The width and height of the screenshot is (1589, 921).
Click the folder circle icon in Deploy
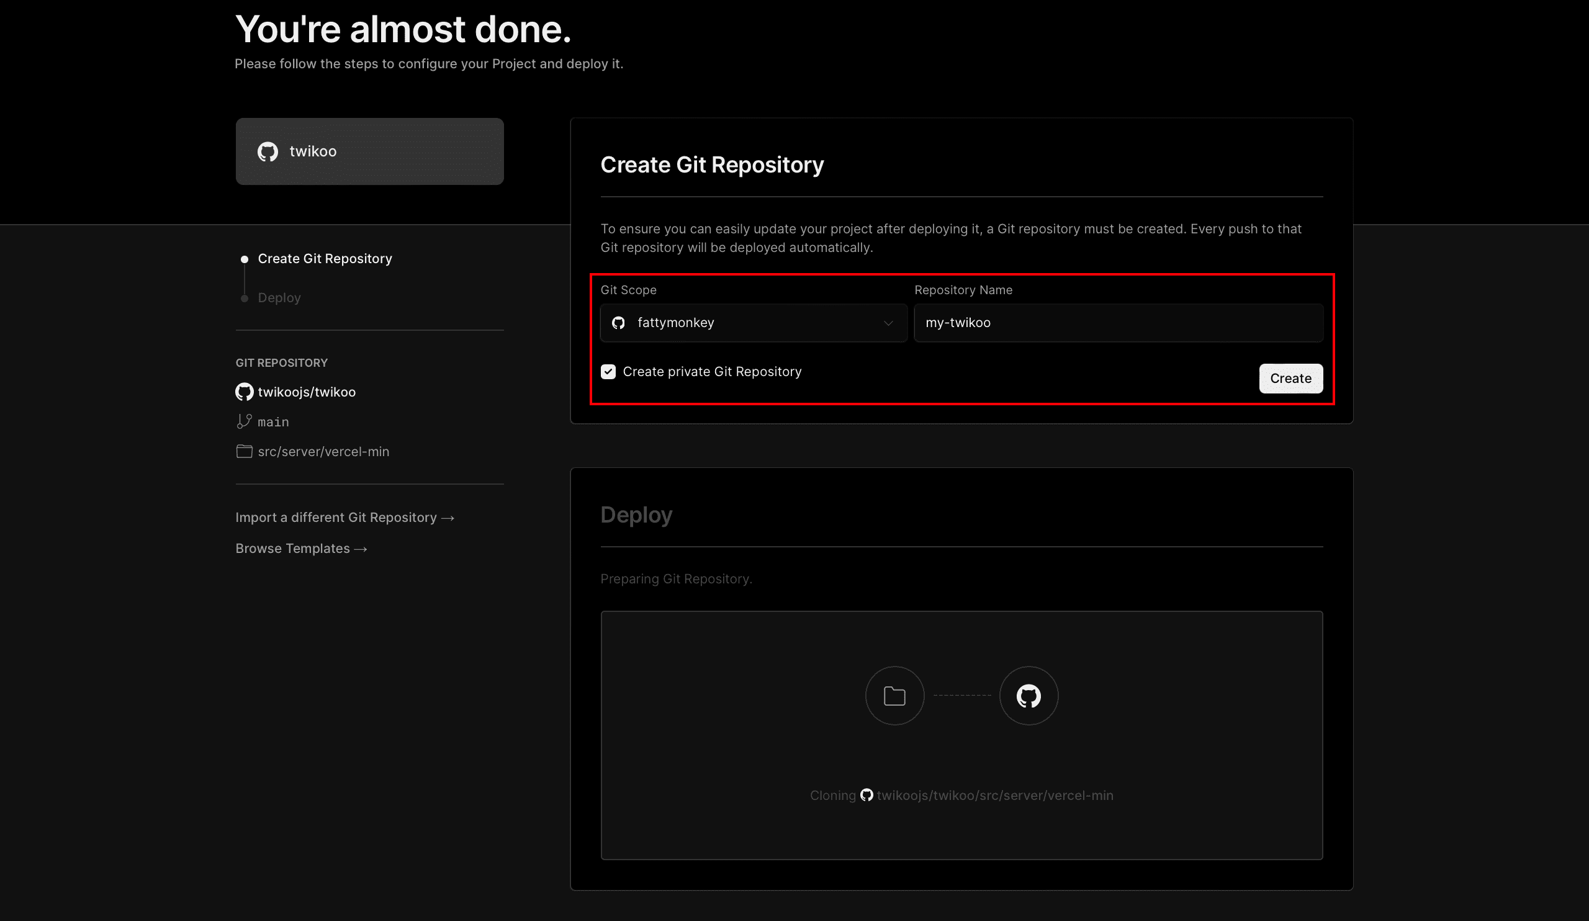(x=894, y=696)
